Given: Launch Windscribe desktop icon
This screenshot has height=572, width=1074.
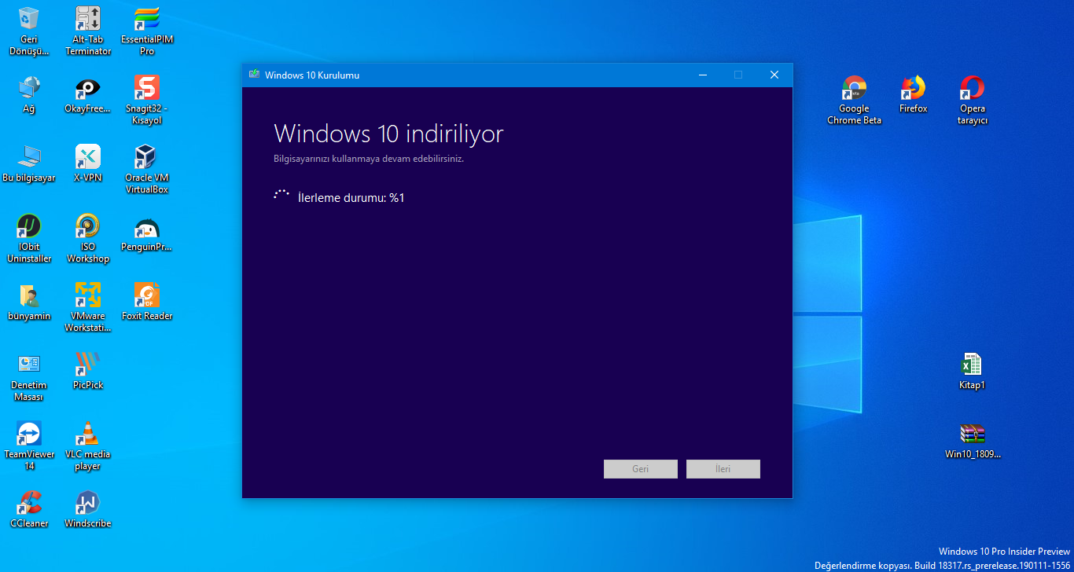Looking at the screenshot, I should 87,509.
